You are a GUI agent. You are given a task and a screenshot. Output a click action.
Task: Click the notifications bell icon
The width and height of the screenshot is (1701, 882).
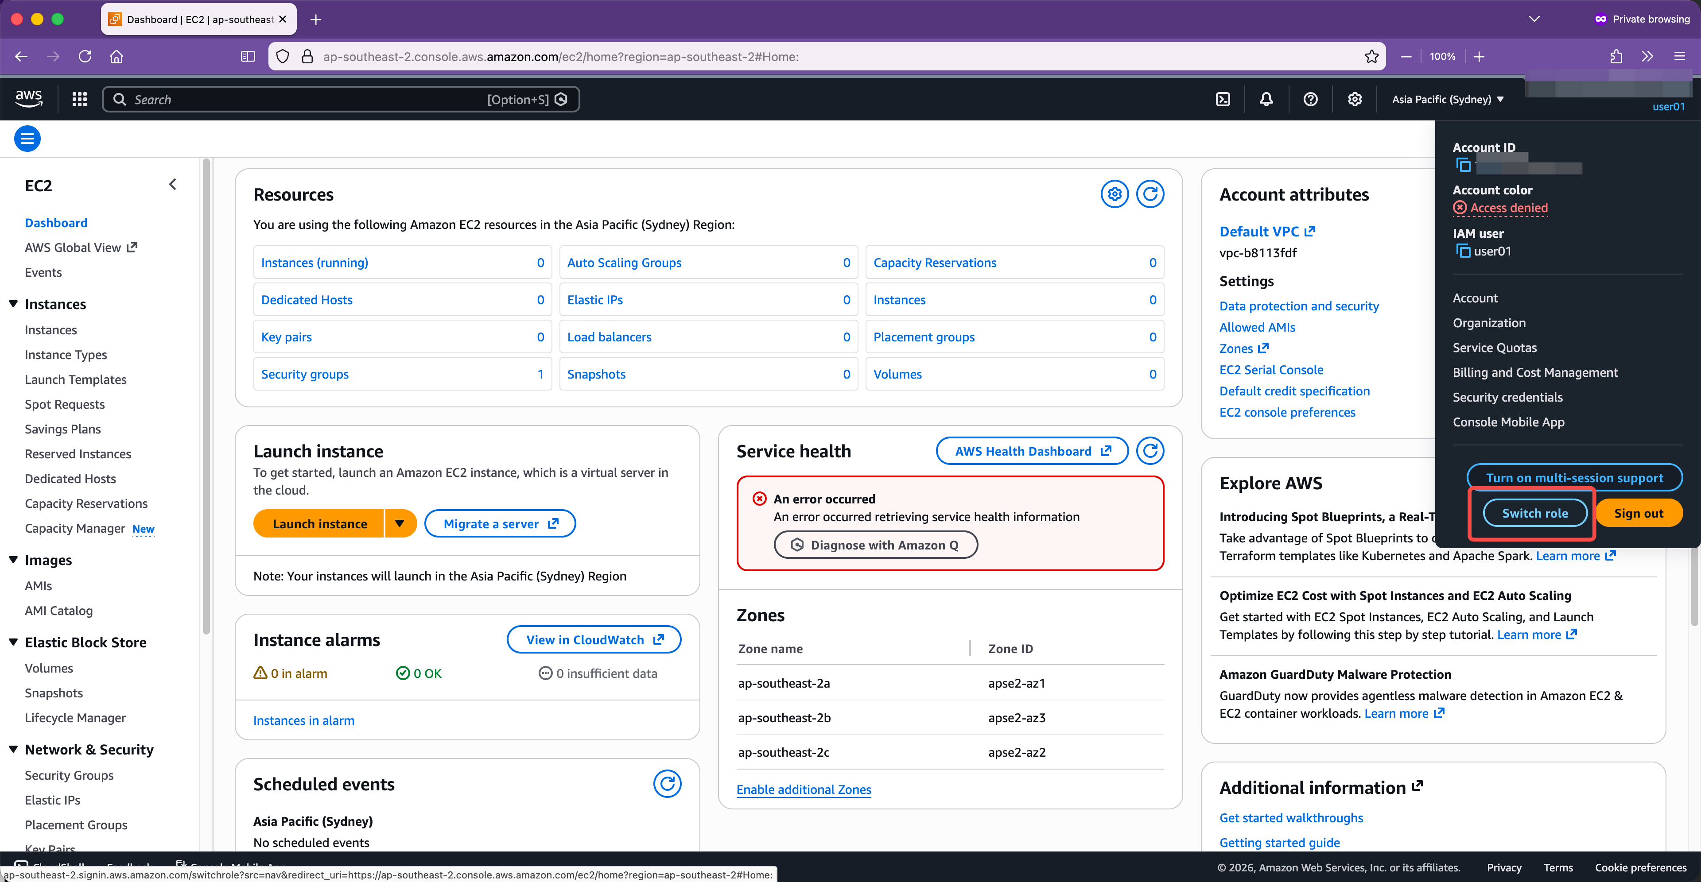1266,99
